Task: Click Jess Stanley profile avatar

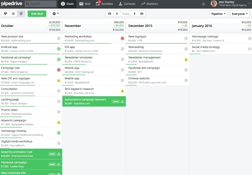Action: 214,4
